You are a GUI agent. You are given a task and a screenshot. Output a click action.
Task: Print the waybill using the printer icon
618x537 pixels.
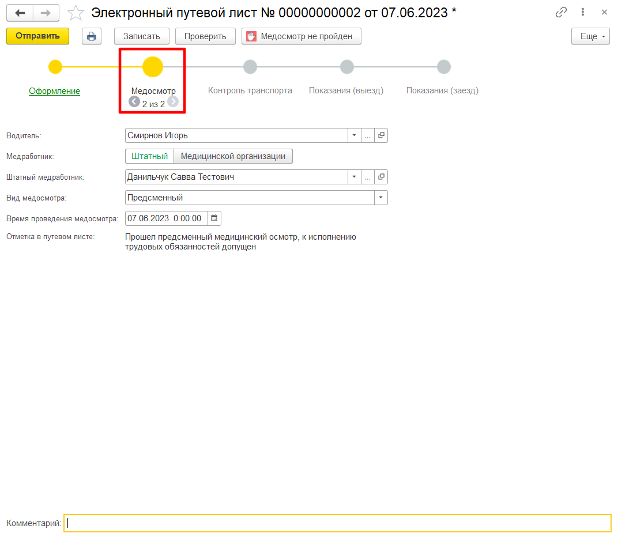(92, 36)
